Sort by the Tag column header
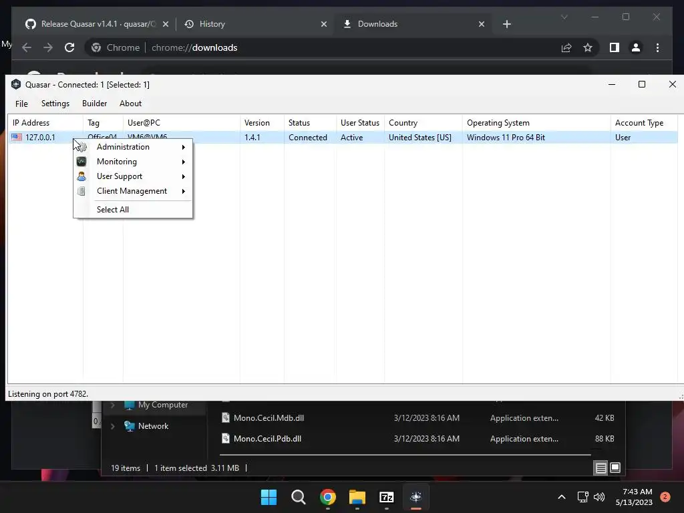Viewport: 684px width, 513px height. click(103, 123)
